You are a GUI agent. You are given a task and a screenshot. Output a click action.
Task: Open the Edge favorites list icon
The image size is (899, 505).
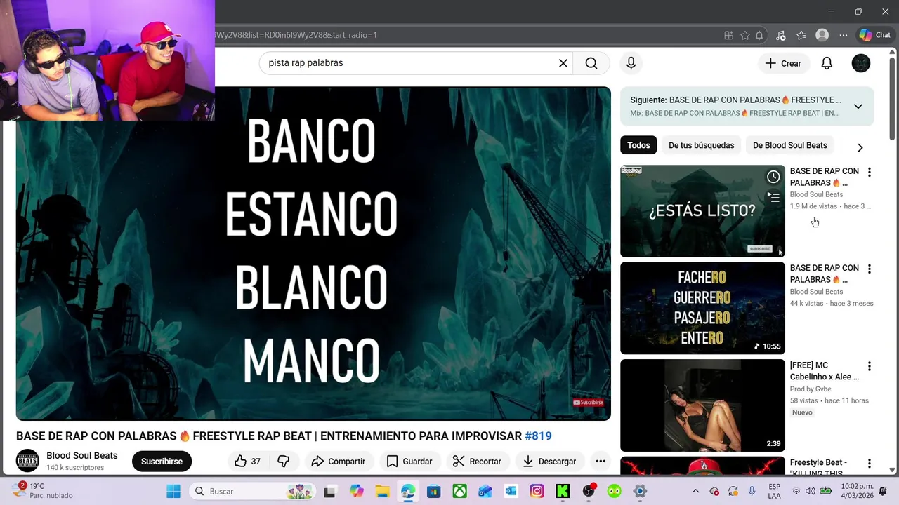[x=801, y=35]
